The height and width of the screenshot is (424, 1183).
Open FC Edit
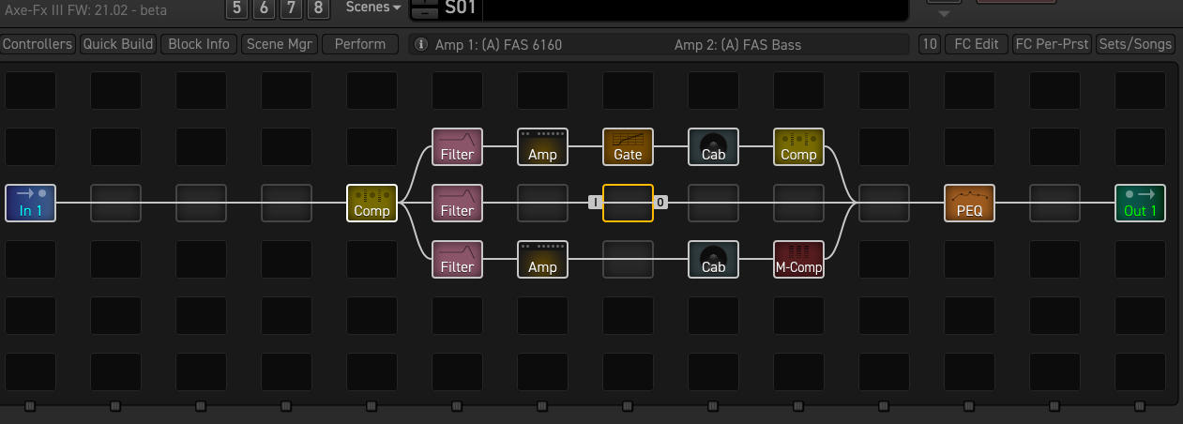977,44
